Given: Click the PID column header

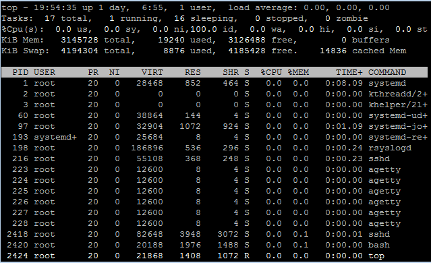Looking at the screenshot, I should click(x=20, y=72).
